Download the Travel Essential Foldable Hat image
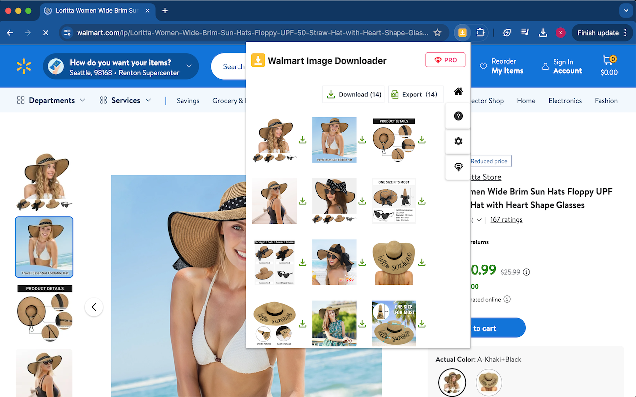This screenshot has width=636, height=397. click(x=362, y=140)
